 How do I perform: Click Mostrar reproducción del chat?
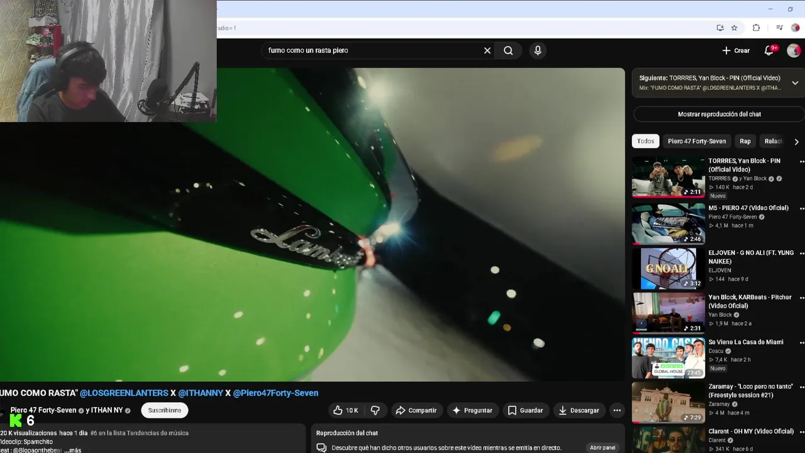pos(719,114)
